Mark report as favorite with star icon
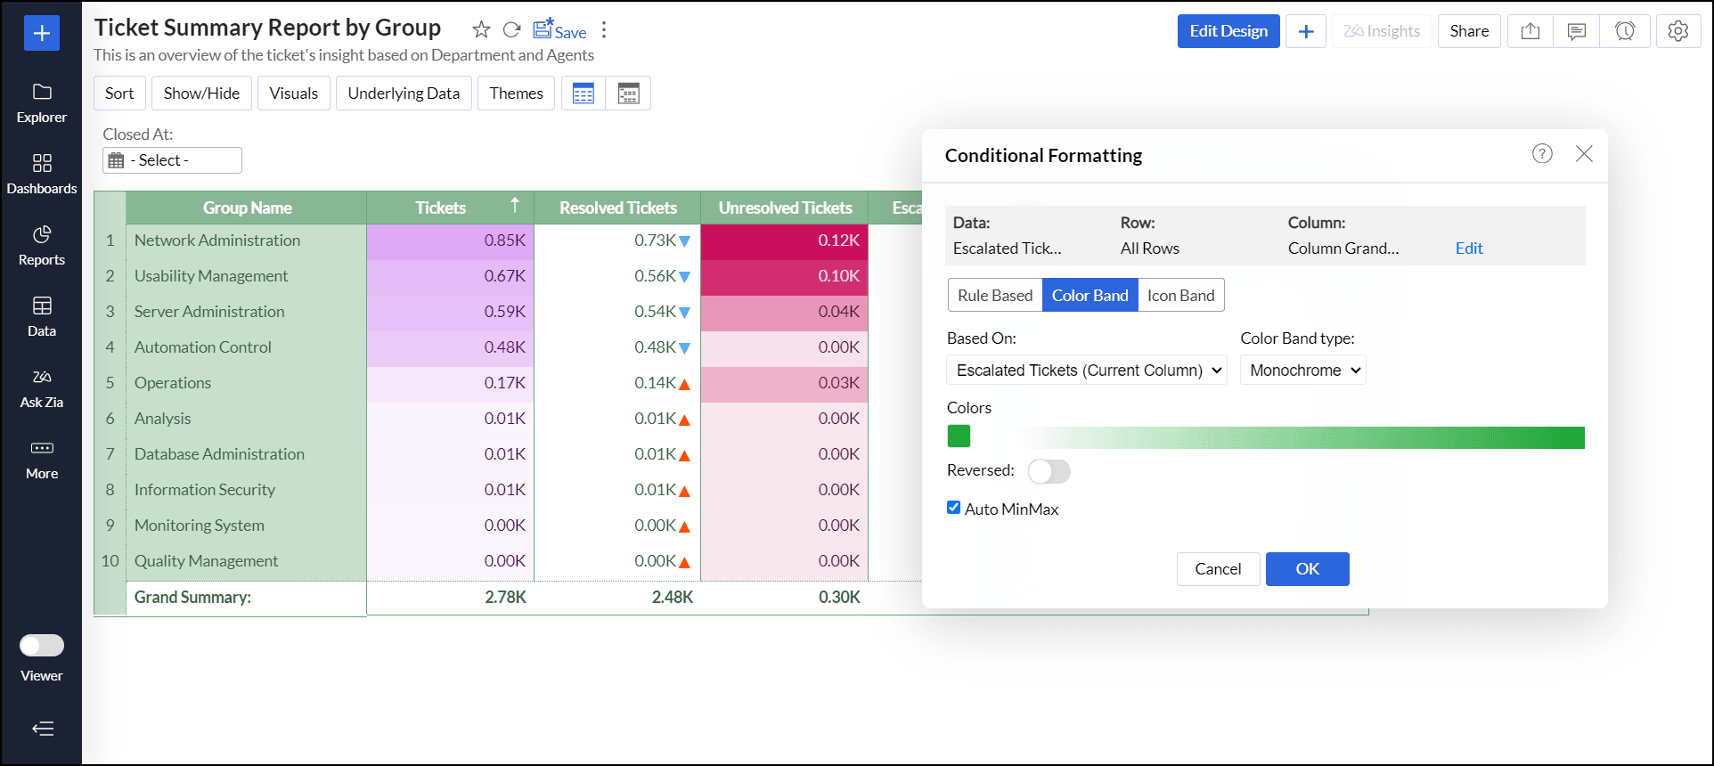Viewport: 1714px width, 766px height. coord(481,30)
